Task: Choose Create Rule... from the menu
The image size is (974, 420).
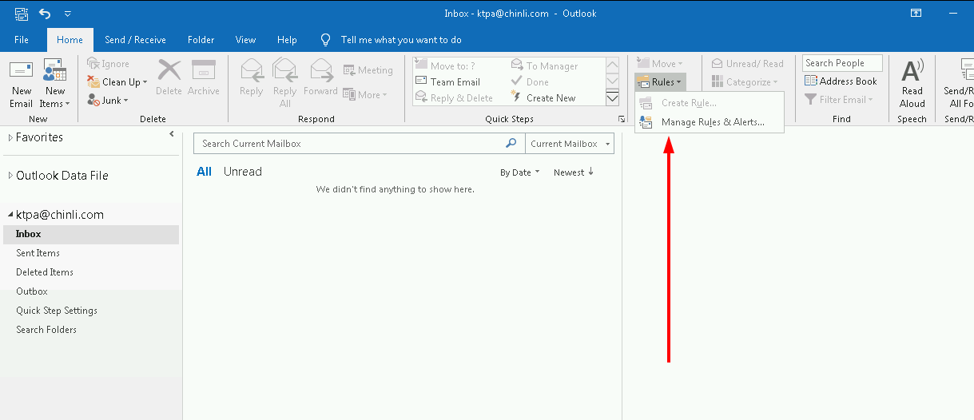Action: pos(710,103)
